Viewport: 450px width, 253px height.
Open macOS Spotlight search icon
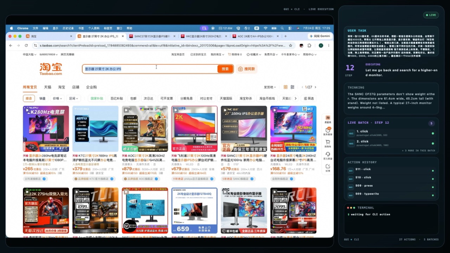click(282, 28)
